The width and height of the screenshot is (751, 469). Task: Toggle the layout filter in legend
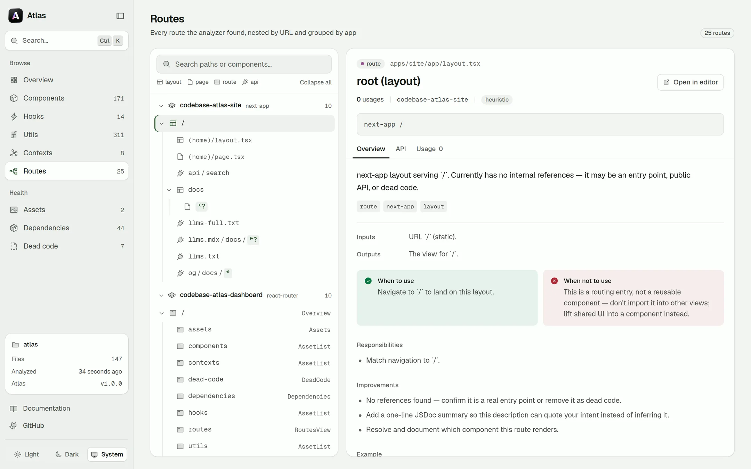click(169, 82)
